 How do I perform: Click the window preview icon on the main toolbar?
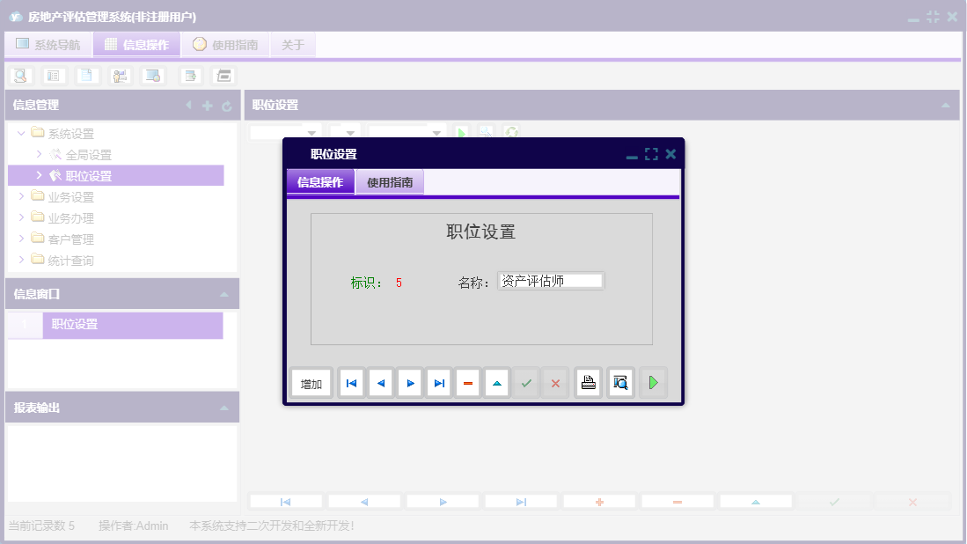pos(151,75)
